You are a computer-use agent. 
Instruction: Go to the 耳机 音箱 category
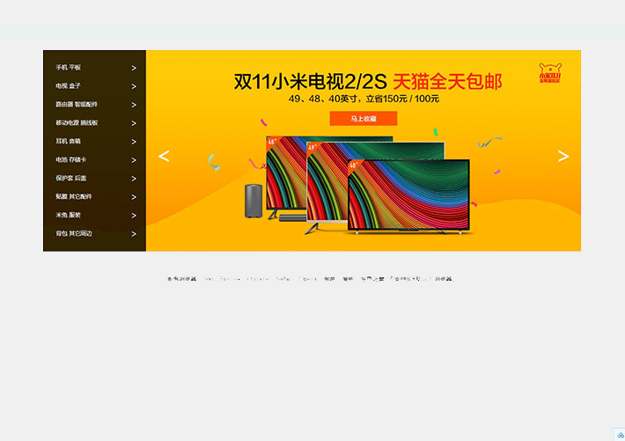click(68, 141)
